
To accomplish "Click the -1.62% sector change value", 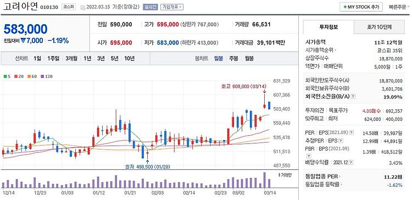I will pos(394,185).
